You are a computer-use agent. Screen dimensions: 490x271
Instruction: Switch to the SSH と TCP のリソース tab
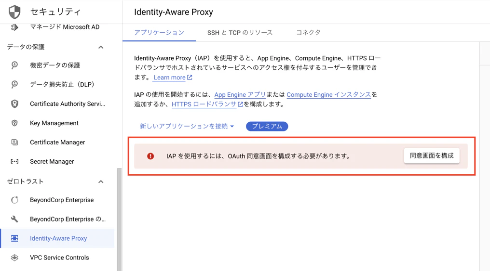[x=240, y=32]
